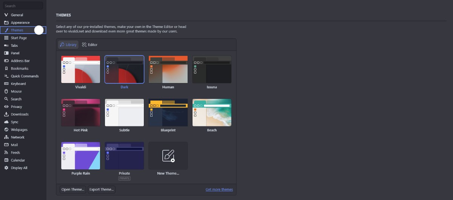The width and height of the screenshot is (453, 200).
Task: Click the Calendar label in sidebar
Action: click(18, 160)
